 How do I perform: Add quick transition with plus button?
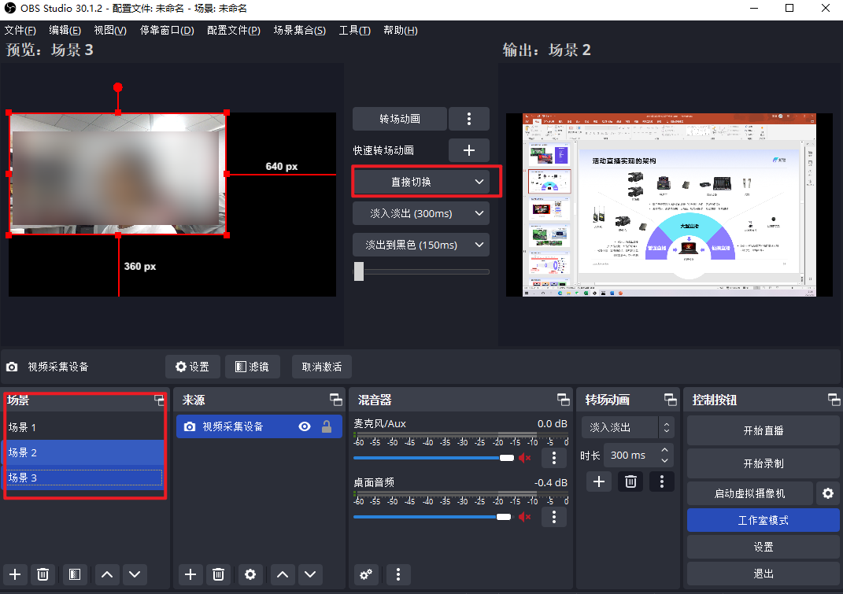click(468, 150)
